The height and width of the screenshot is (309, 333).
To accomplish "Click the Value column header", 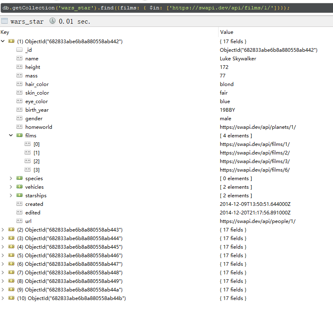I will tap(227, 32).
